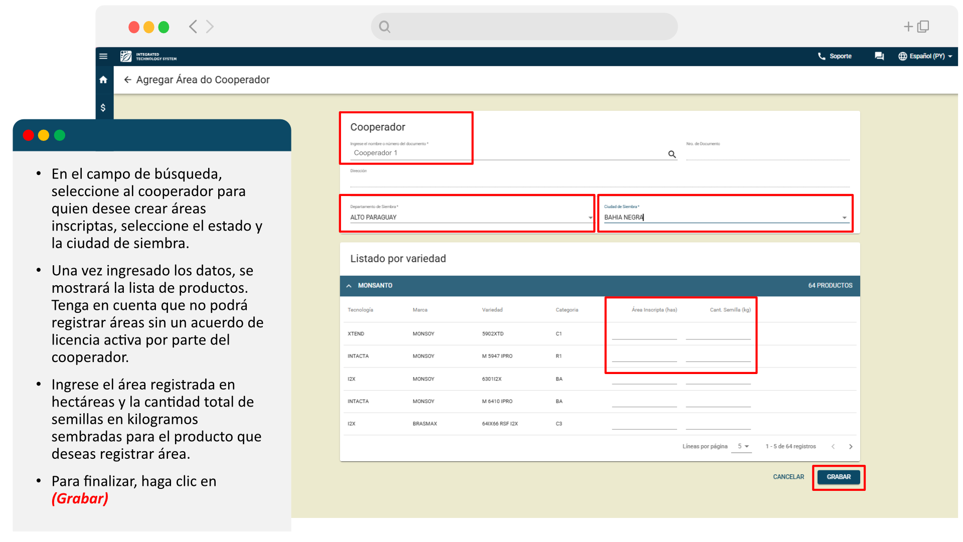963x542 pixels.
Task: Click the Marca column header
Action: point(420,310)
